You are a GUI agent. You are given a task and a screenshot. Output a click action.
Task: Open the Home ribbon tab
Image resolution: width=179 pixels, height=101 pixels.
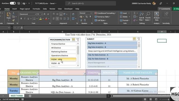[7, 9]
